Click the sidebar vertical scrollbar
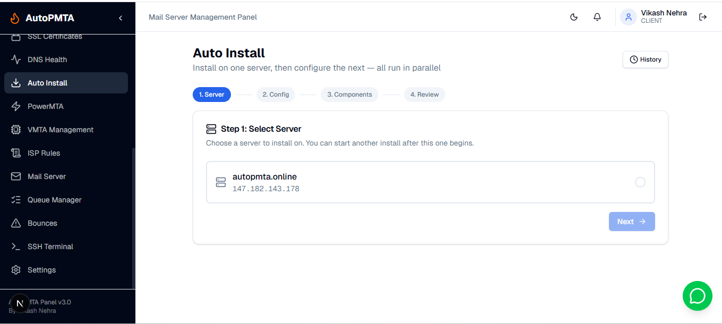The image size is (722, 324). (134, 218)
